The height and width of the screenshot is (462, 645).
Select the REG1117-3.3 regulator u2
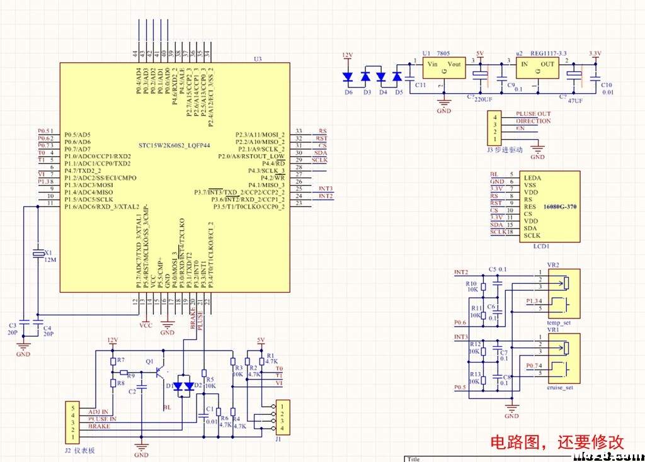tap(537, 68)
